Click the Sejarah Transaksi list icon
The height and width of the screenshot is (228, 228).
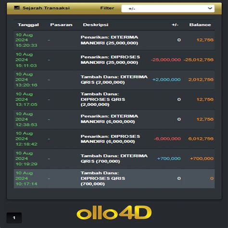coord(17,8)
